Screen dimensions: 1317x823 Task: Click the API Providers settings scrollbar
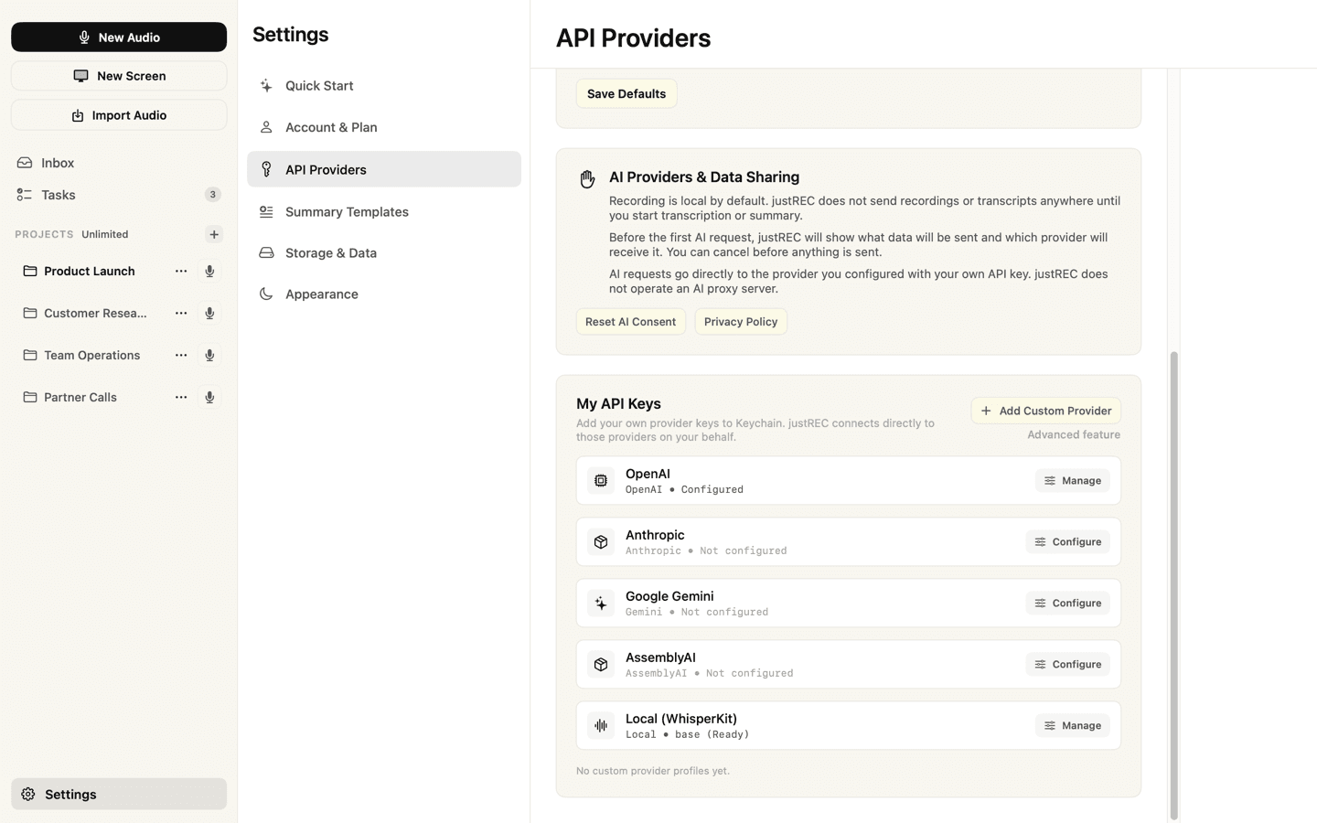pyautogui.click(x=1174, y=585)
